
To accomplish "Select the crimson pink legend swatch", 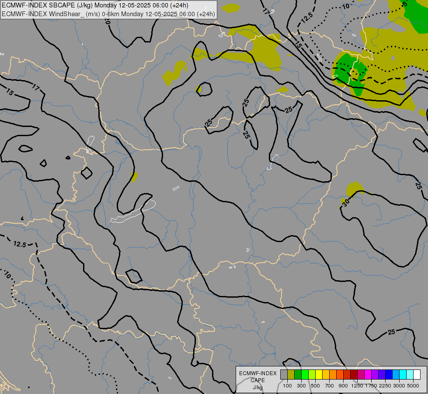I will 361,375.
